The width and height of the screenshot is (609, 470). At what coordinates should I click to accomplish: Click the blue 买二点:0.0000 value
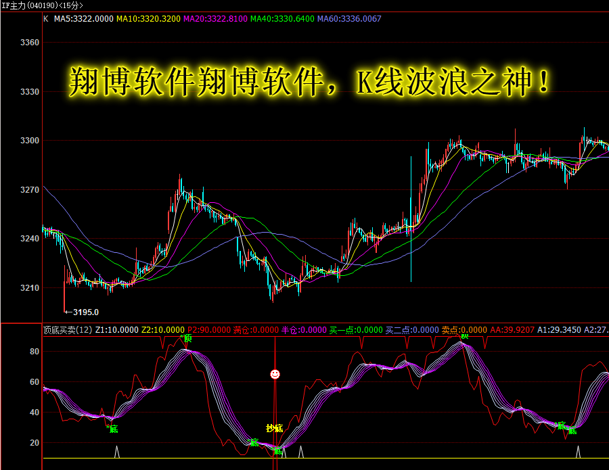coord(412,330)
